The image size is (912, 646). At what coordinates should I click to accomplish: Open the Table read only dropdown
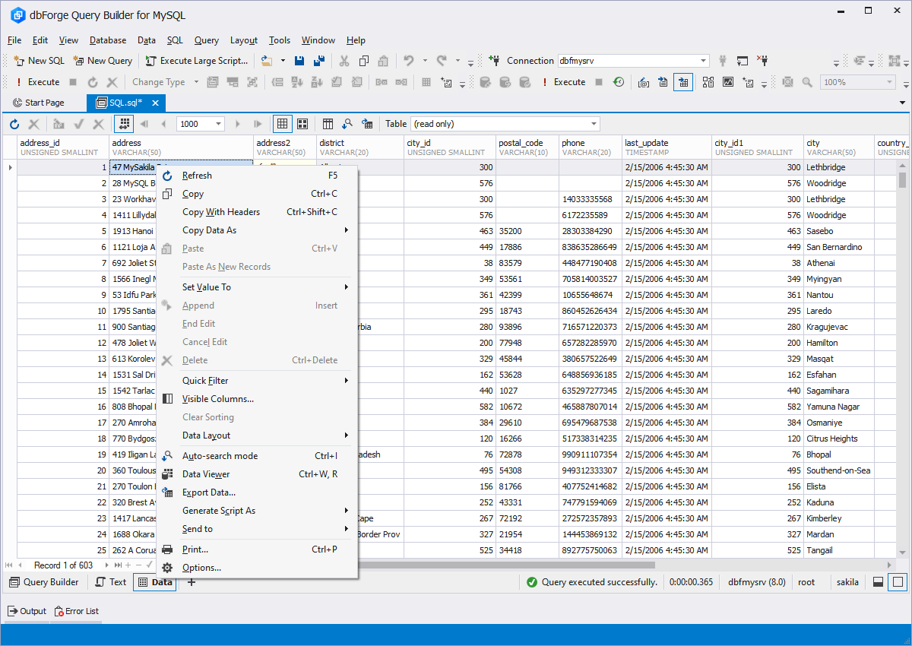(594, 124)
